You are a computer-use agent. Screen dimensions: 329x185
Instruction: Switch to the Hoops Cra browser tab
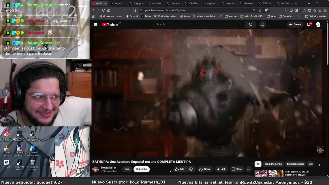tap(228, 3)
